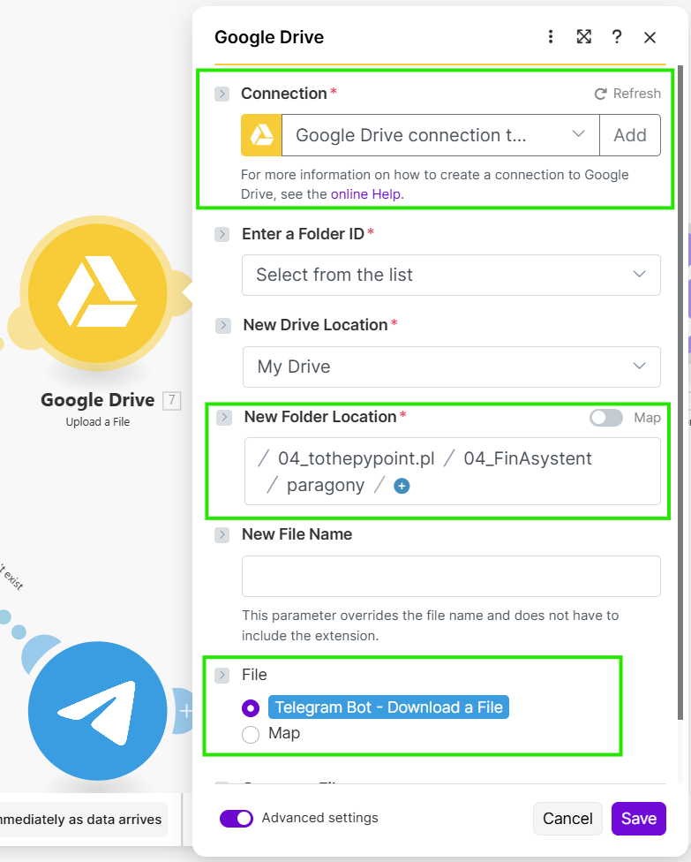The image size is (691, 862).
Task: Open the three-dot options menu in panel header
Action: 551,37
